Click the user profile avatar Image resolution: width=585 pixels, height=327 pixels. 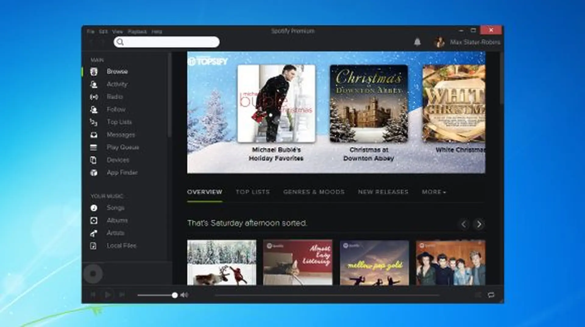[x=439, y=42]
